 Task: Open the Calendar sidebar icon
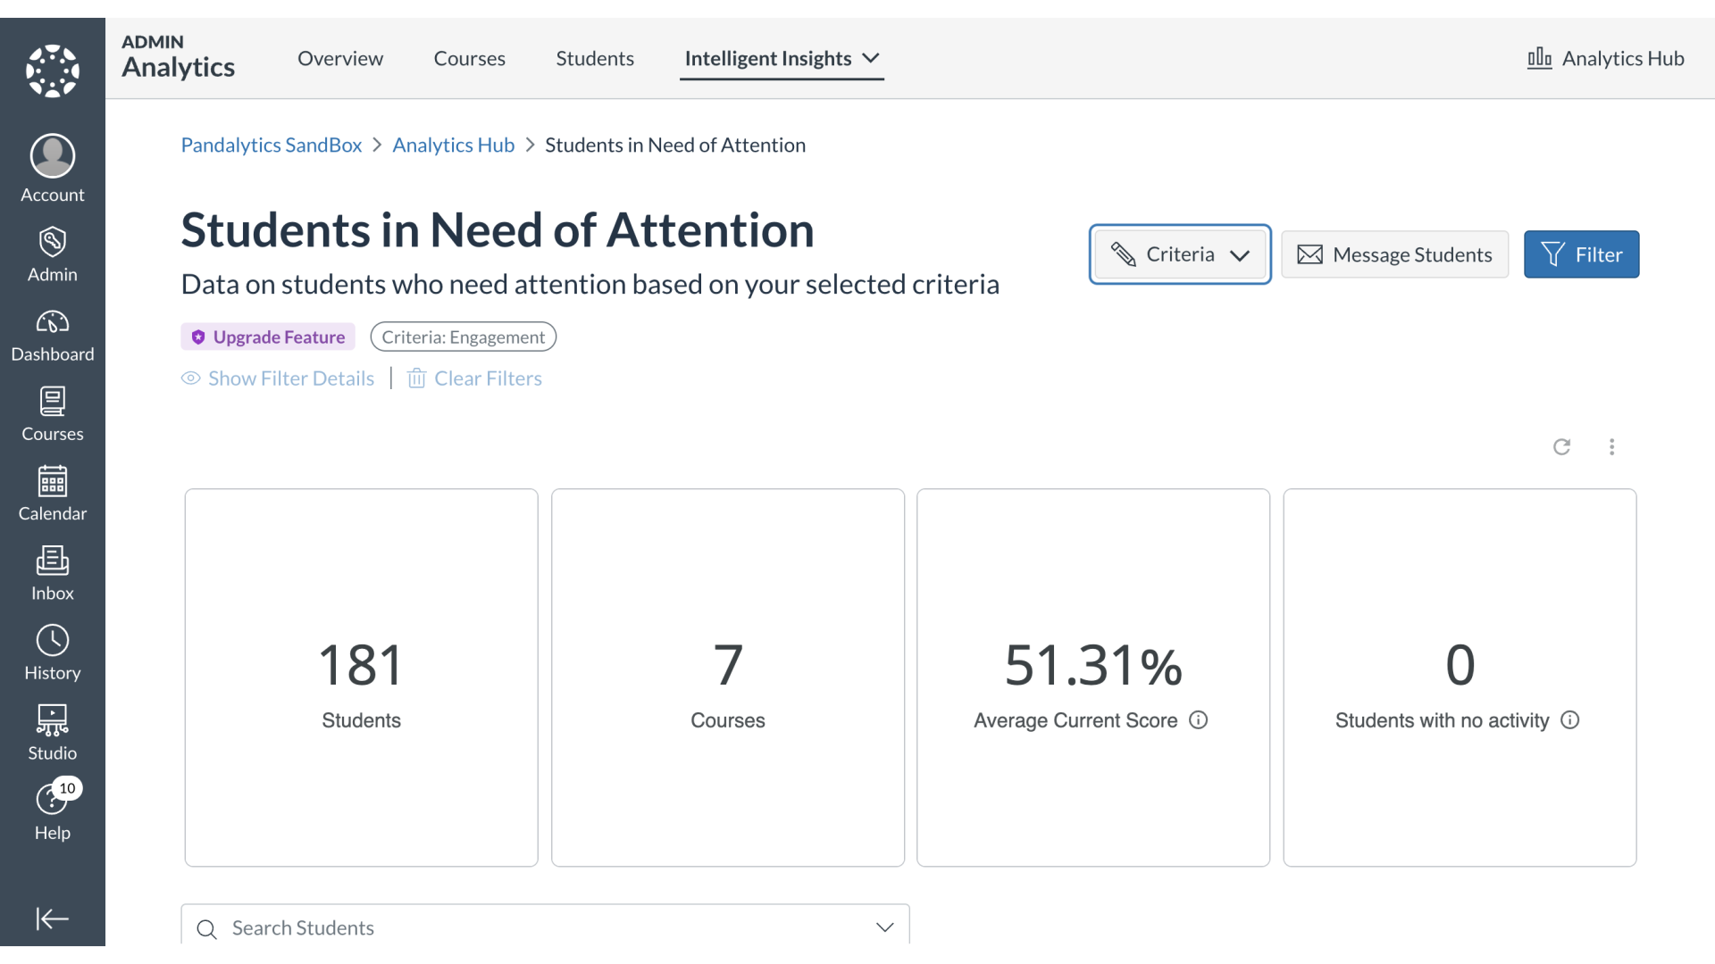coord(53,494)
